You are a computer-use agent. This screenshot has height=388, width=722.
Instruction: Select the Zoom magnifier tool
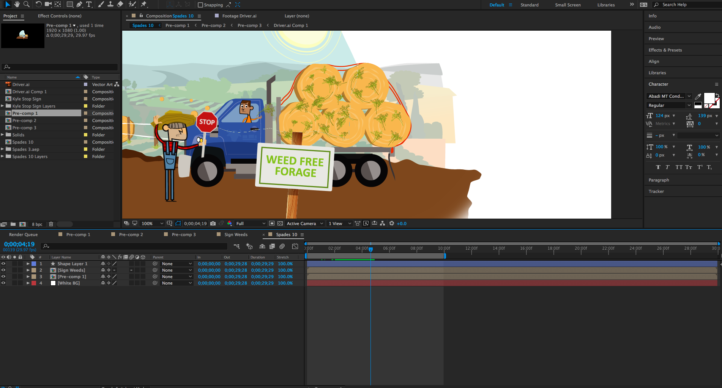27,4
